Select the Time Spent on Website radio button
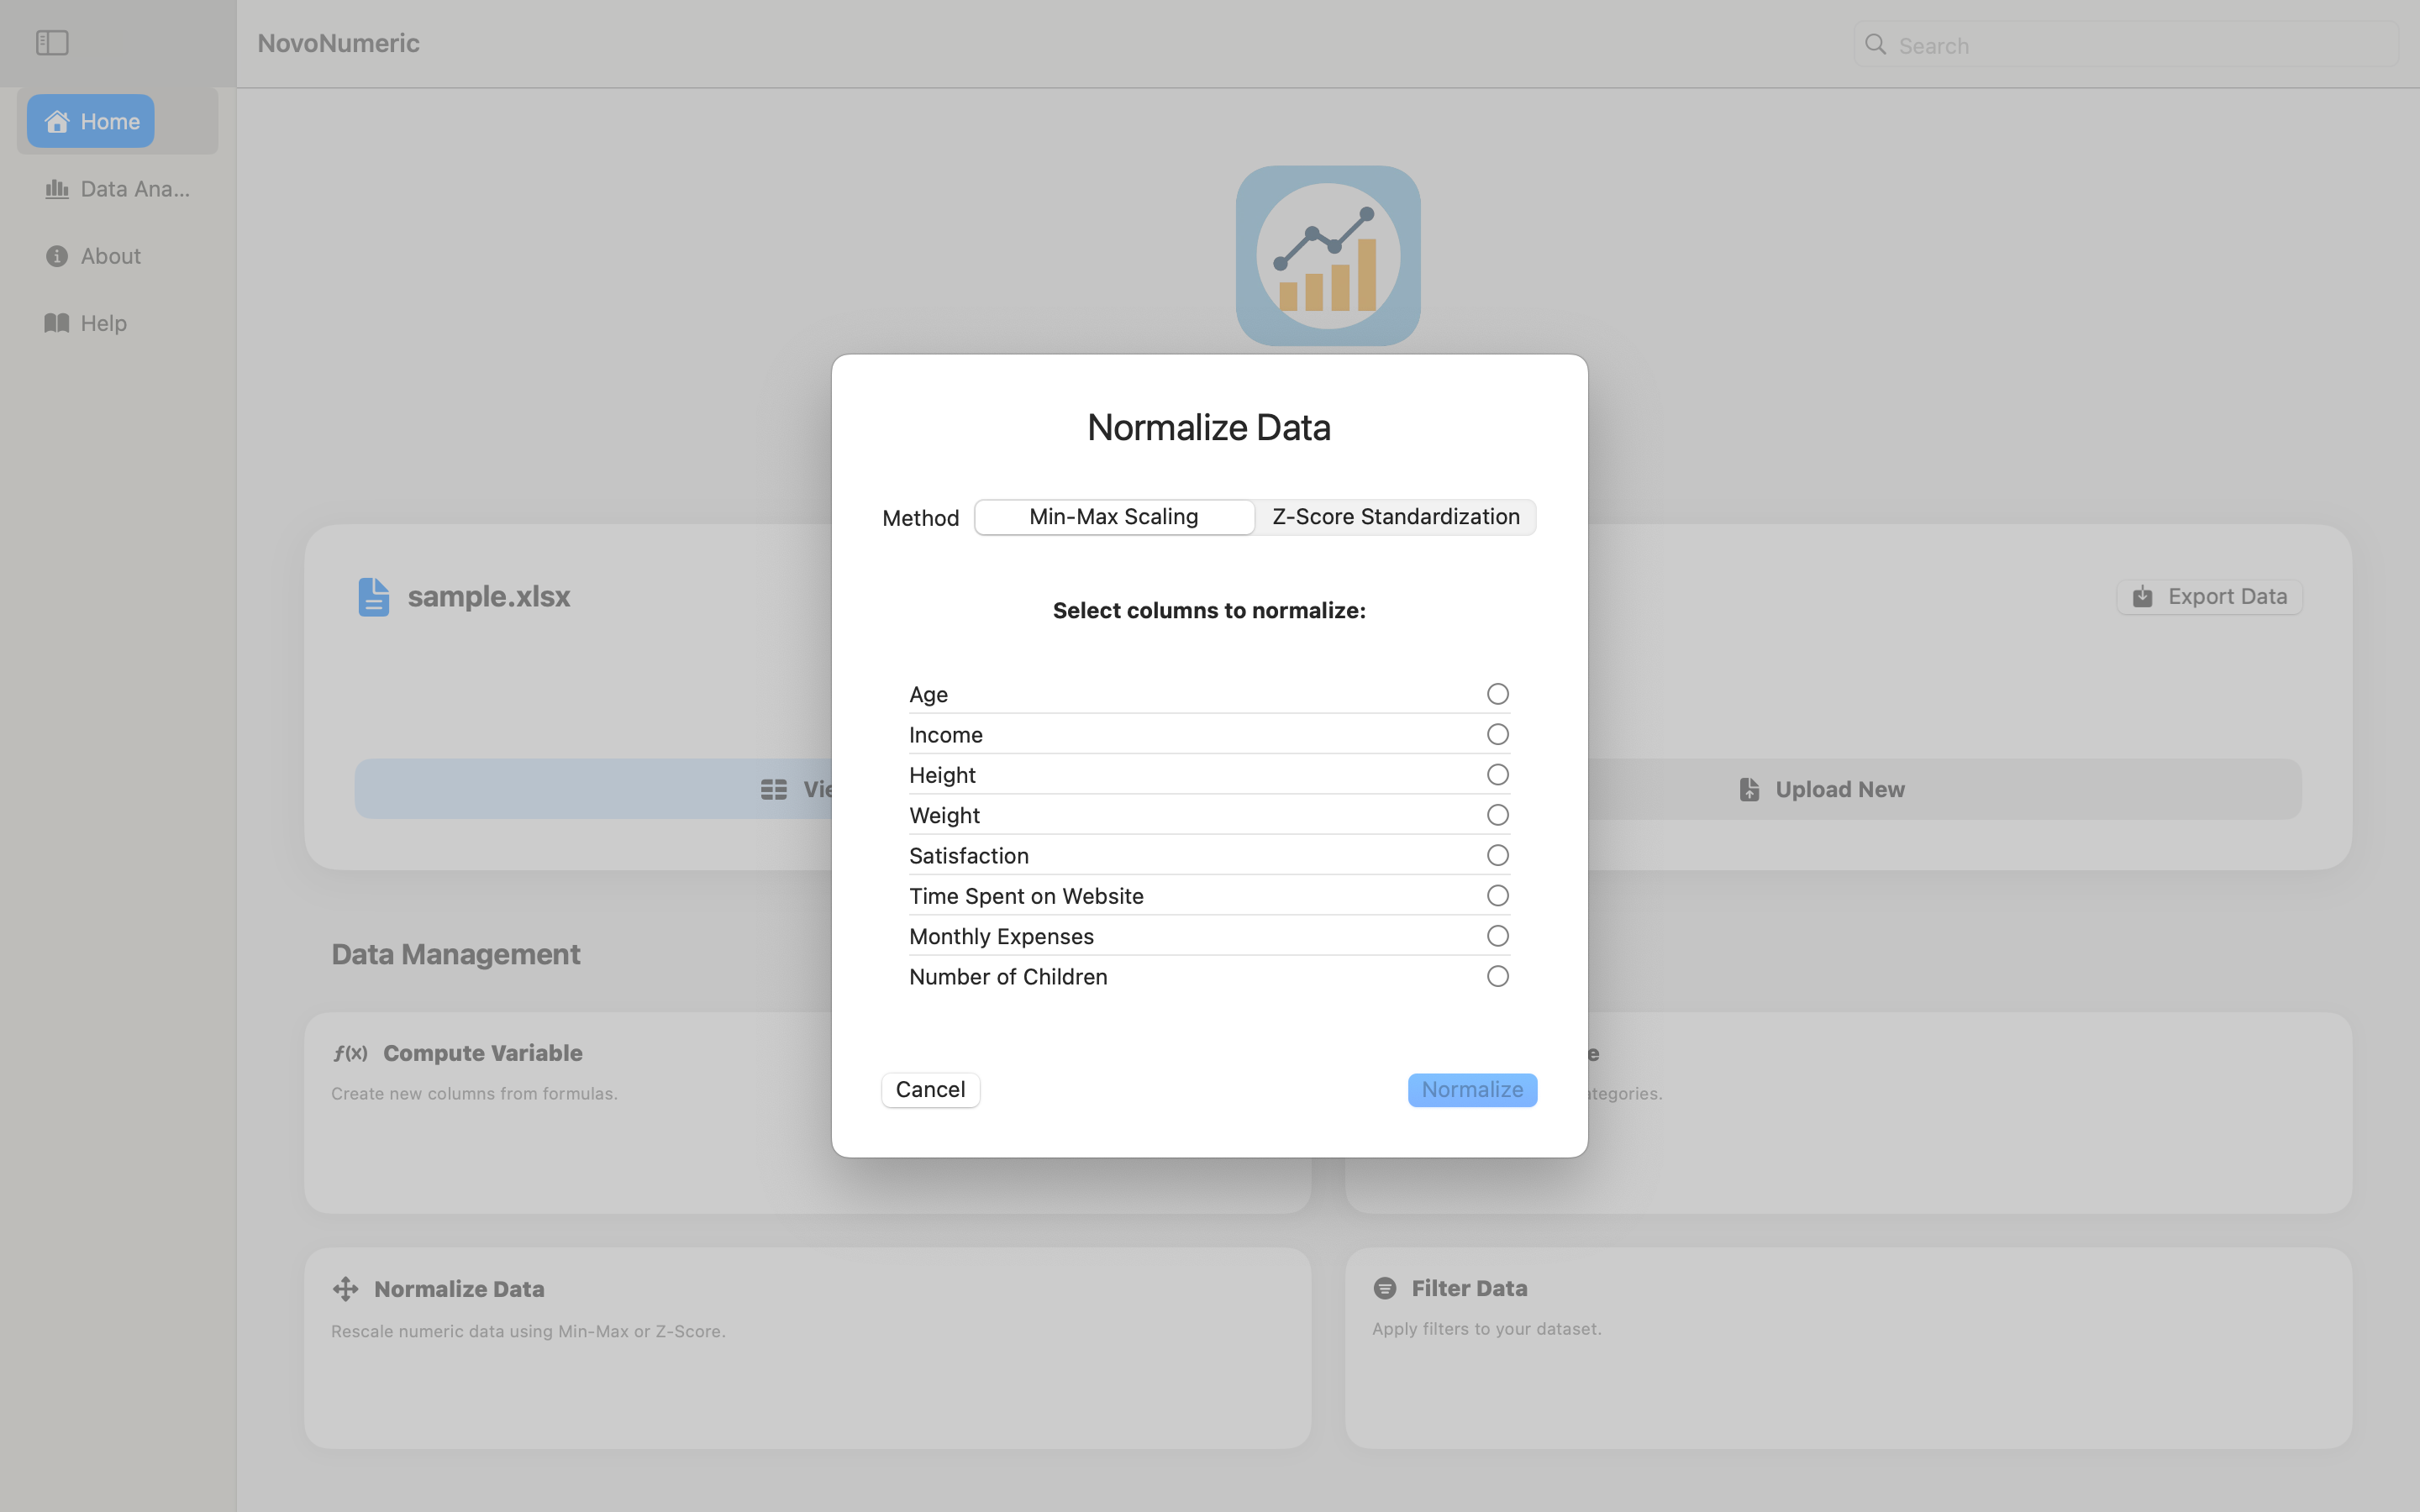This screenshot has height=1512, width=2420. point(1497,896)
